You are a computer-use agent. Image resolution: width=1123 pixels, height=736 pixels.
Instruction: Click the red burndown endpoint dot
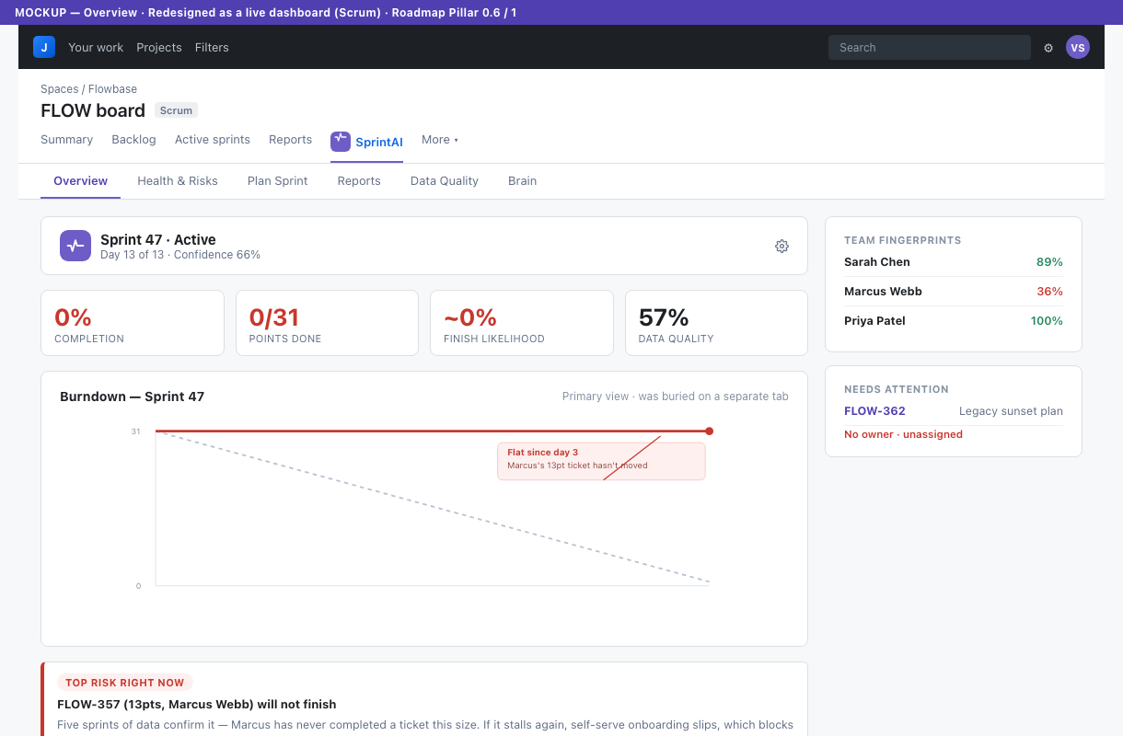(709, 431)
